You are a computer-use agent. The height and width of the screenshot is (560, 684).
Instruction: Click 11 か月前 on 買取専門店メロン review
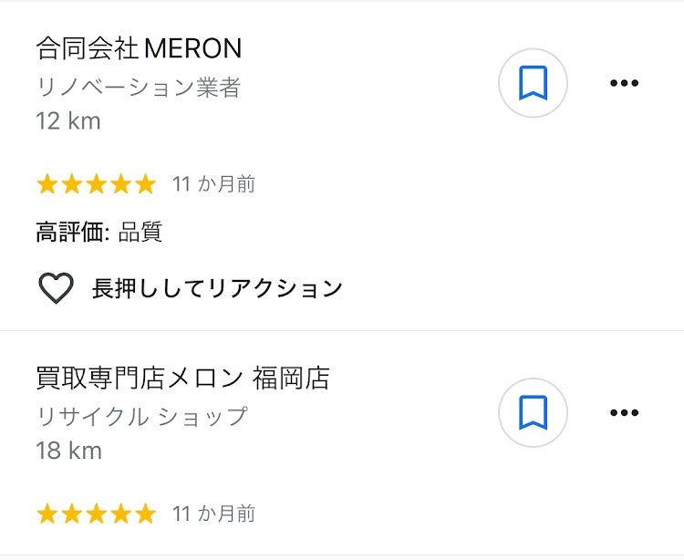pos(213,514)
